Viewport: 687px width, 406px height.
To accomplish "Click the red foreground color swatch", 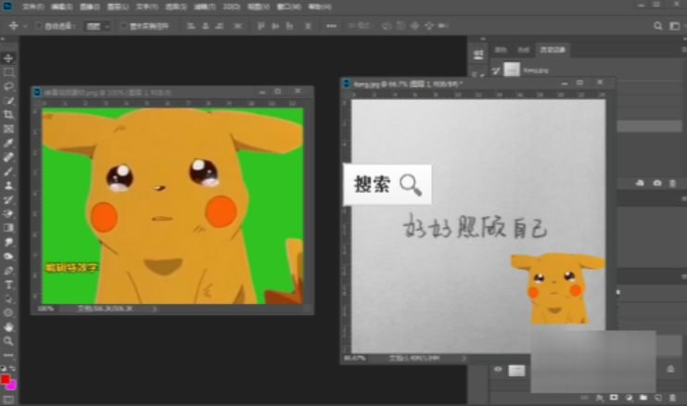I will 6,380.
